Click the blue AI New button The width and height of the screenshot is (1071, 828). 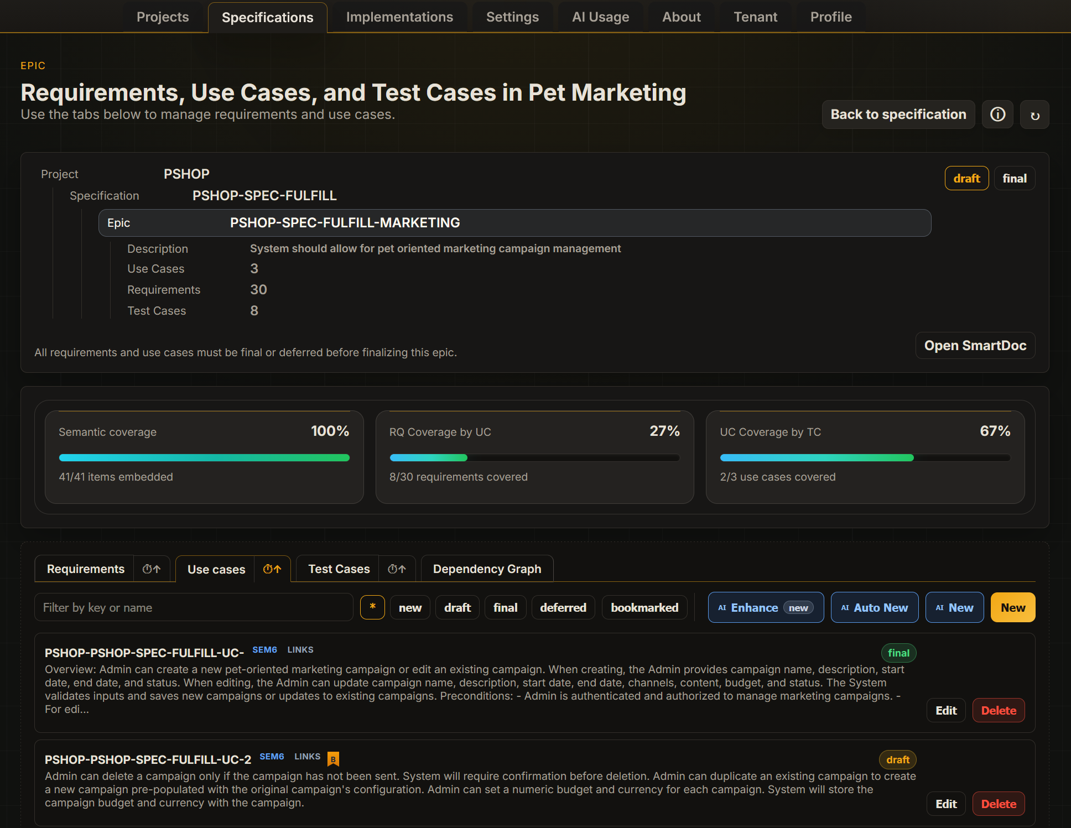click(x=955, y=607)
